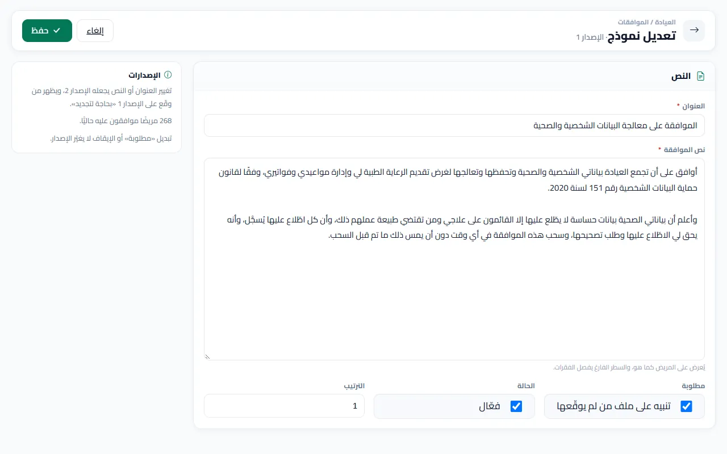Image resolution: width=727 pixels, height=454 pixels.
Task: Toggle تنبيه على ملف من لم يوقّعها checkbox
Action: tap(686, 406)
